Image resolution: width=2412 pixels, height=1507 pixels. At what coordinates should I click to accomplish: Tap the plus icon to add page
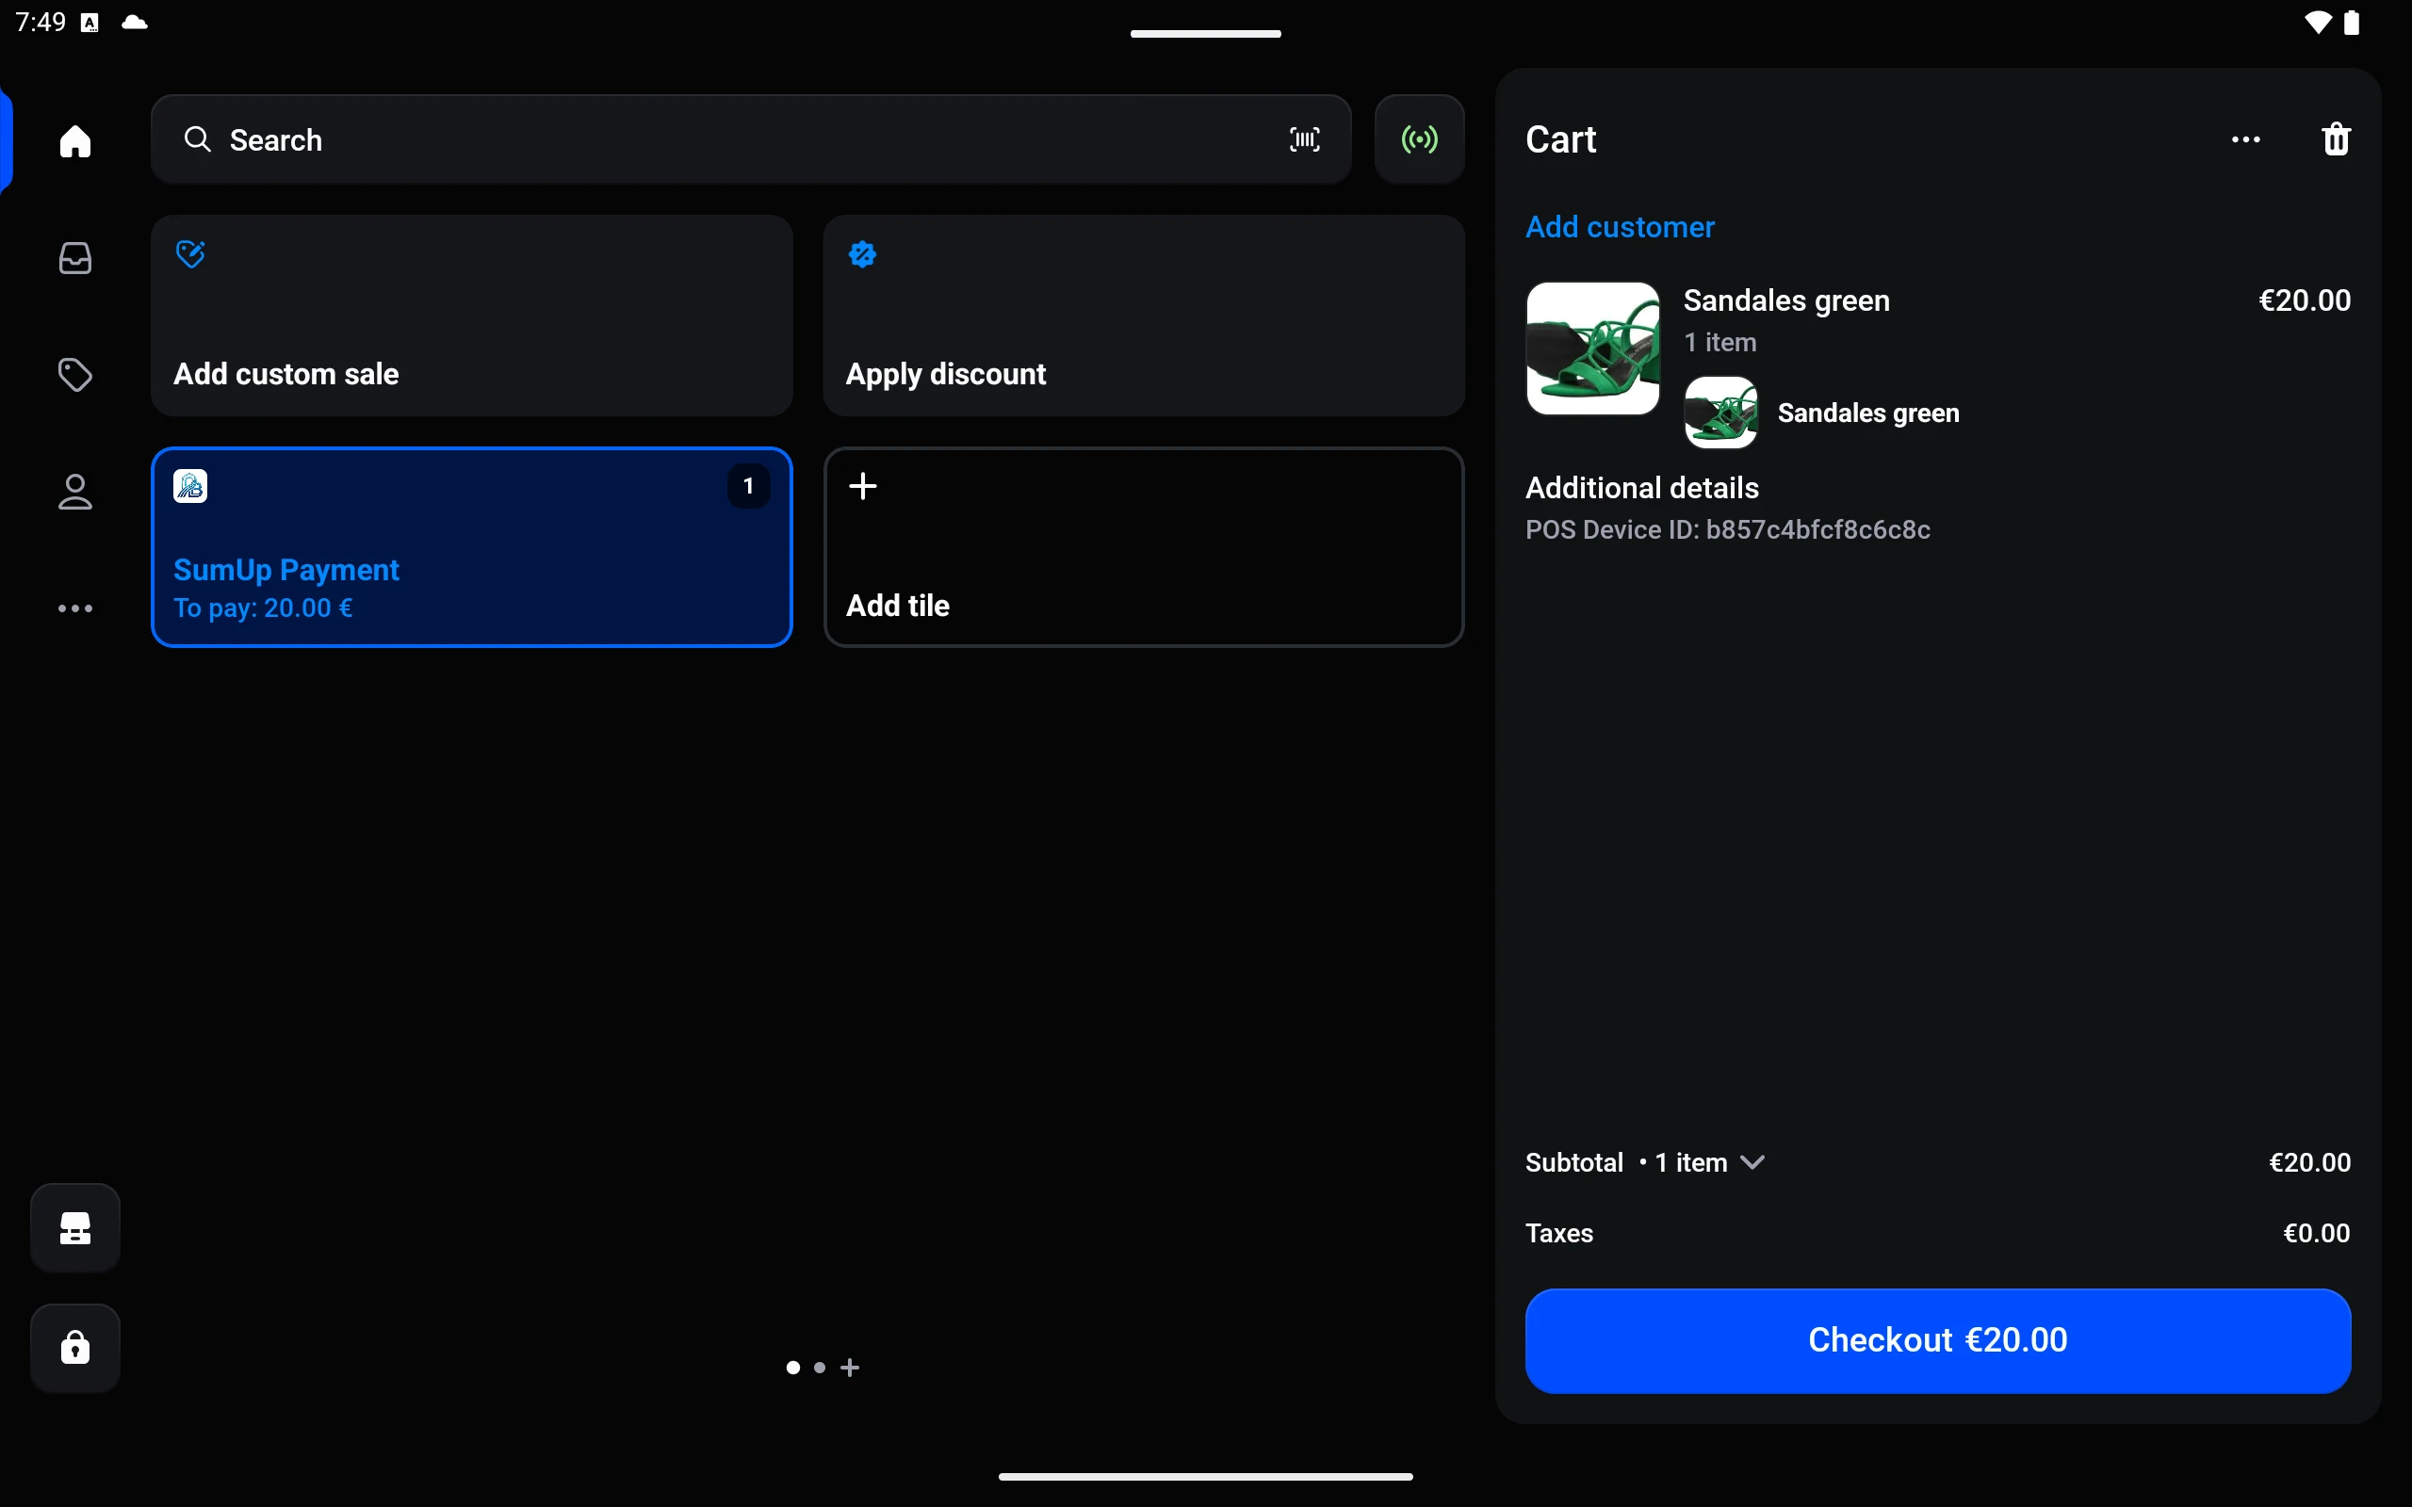click(x=850, y=1368)
